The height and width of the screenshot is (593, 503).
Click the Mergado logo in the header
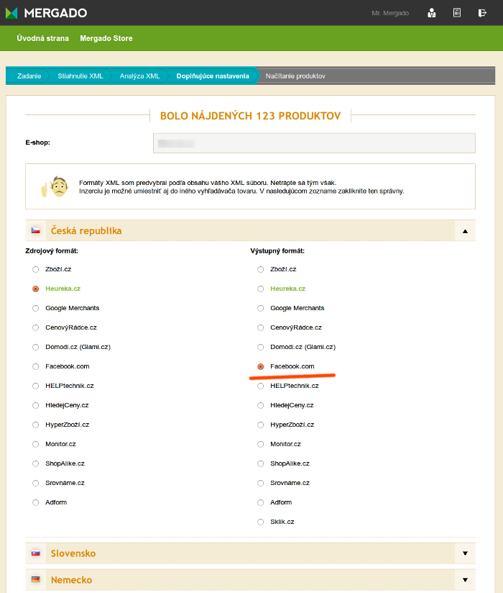47,13
